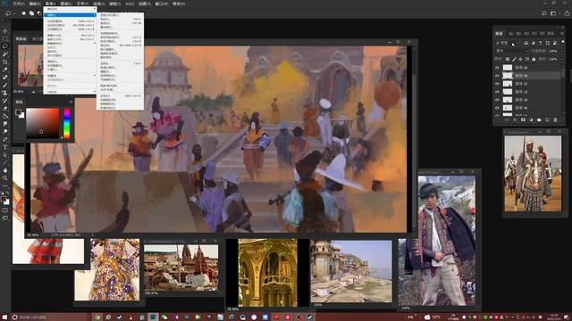
Task: Open the search icon at top right
Action: (544, 13)
